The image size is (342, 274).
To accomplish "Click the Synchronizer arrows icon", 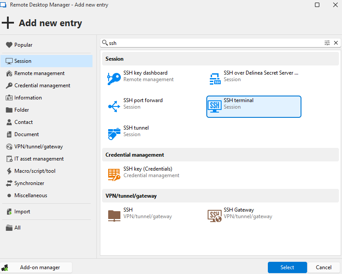I will click(9, 183).
